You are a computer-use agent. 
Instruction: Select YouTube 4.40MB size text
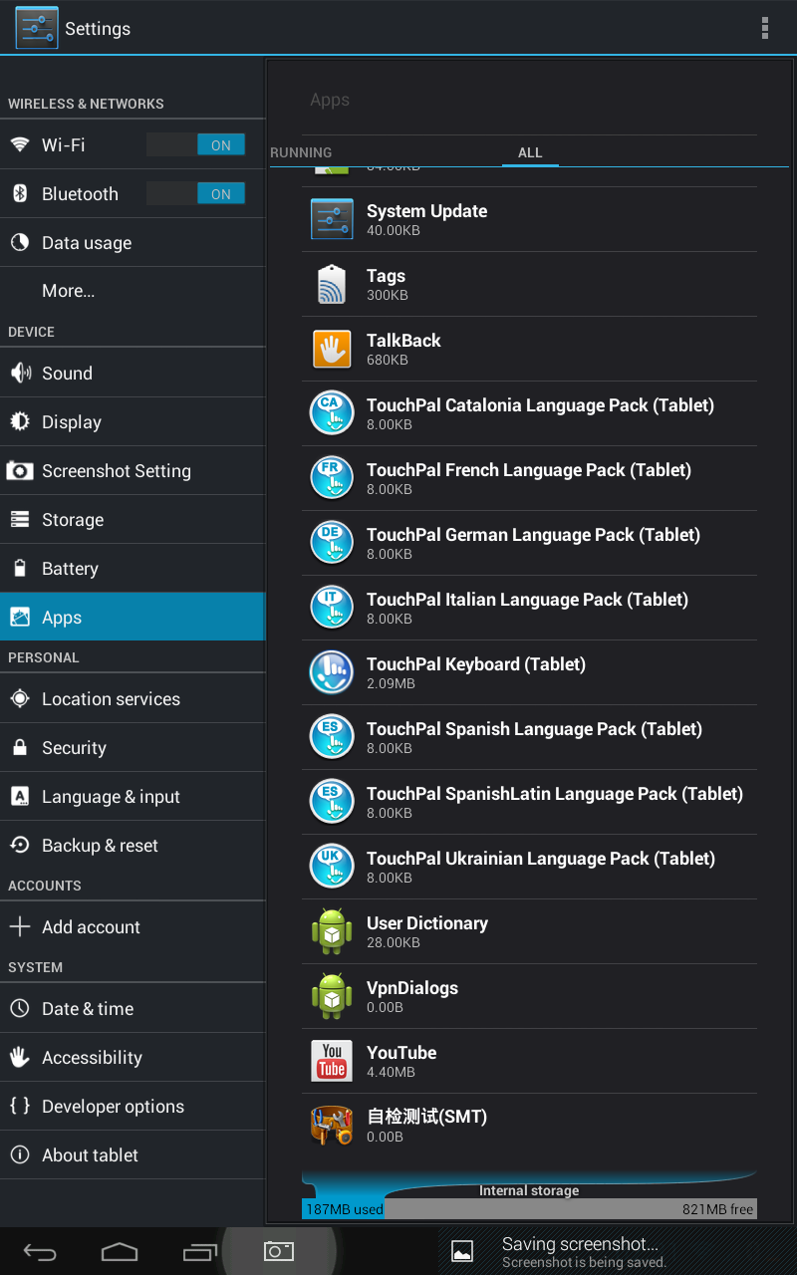click(391, 1072)
